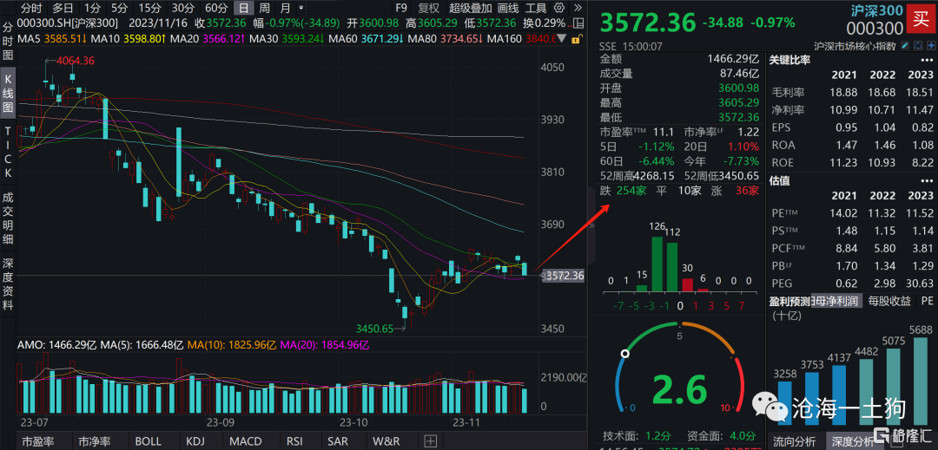
Task: Open the 复权 adjustment menu
Action: [x=429, y=8]
